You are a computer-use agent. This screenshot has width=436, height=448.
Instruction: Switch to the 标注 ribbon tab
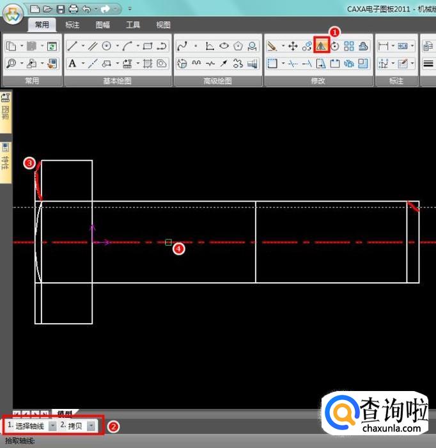pyautogui.click(x=72, y=25)
